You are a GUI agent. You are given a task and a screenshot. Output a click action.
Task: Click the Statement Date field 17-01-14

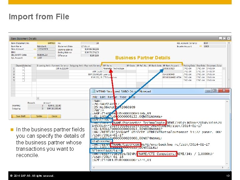click(x=90, y=46)
